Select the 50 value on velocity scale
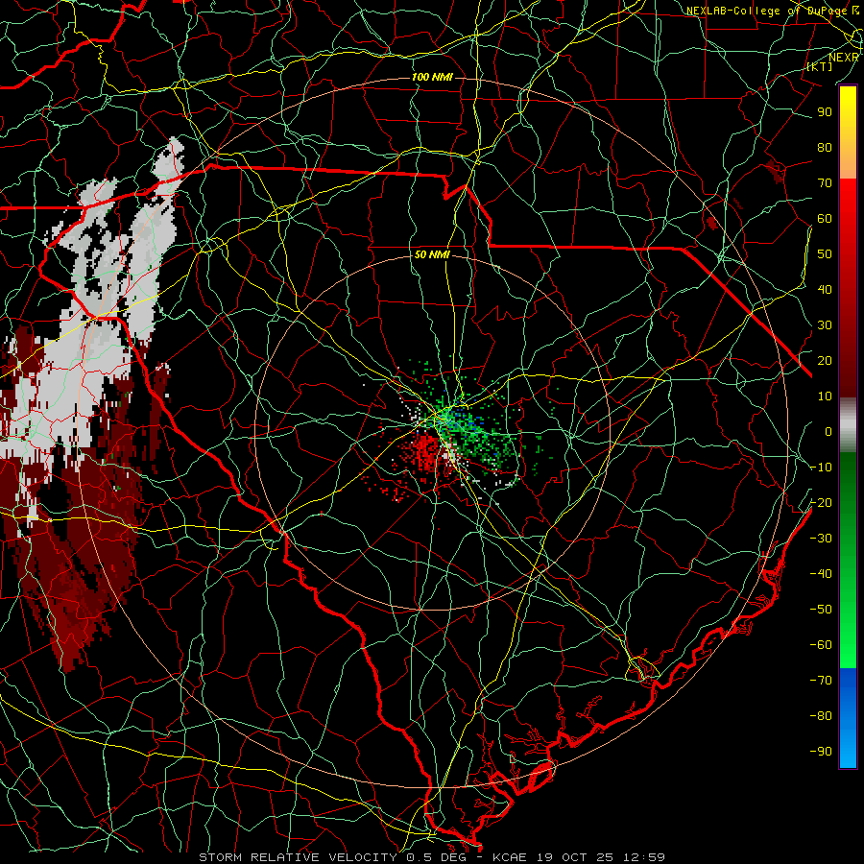864x864 pixels. click(825, 254)
